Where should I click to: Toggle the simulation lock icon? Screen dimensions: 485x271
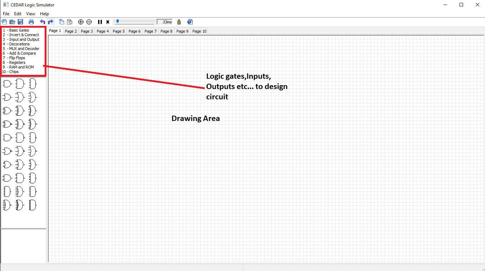tap(179, 22)
